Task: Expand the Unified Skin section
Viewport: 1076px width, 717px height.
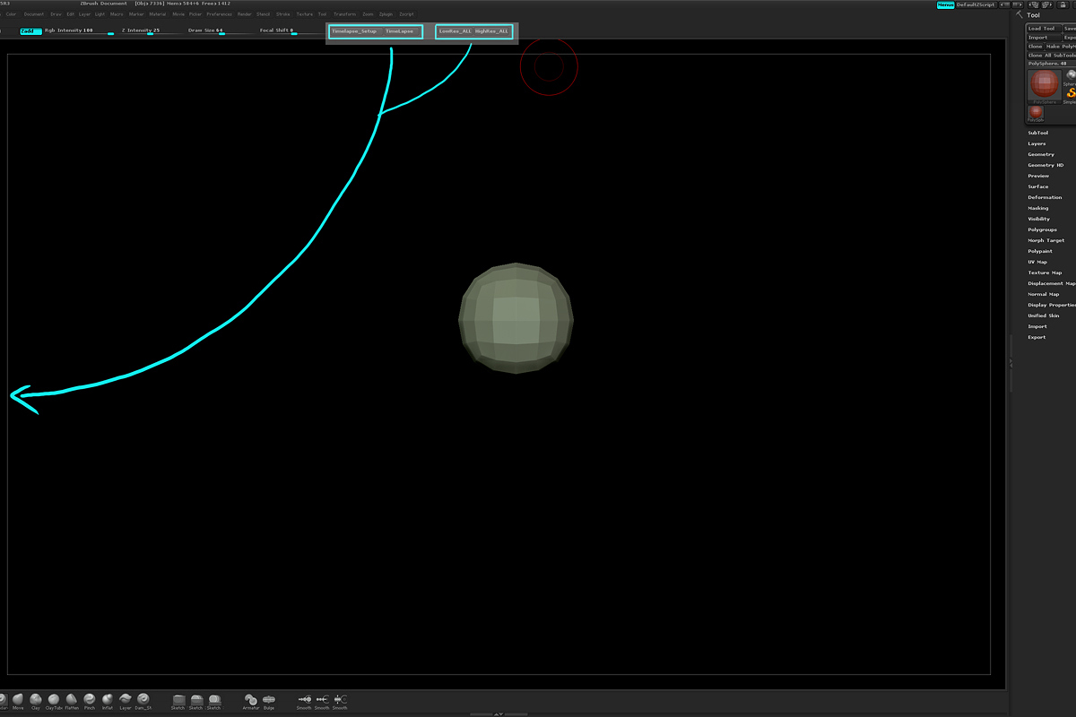Action: (1044, 315)
